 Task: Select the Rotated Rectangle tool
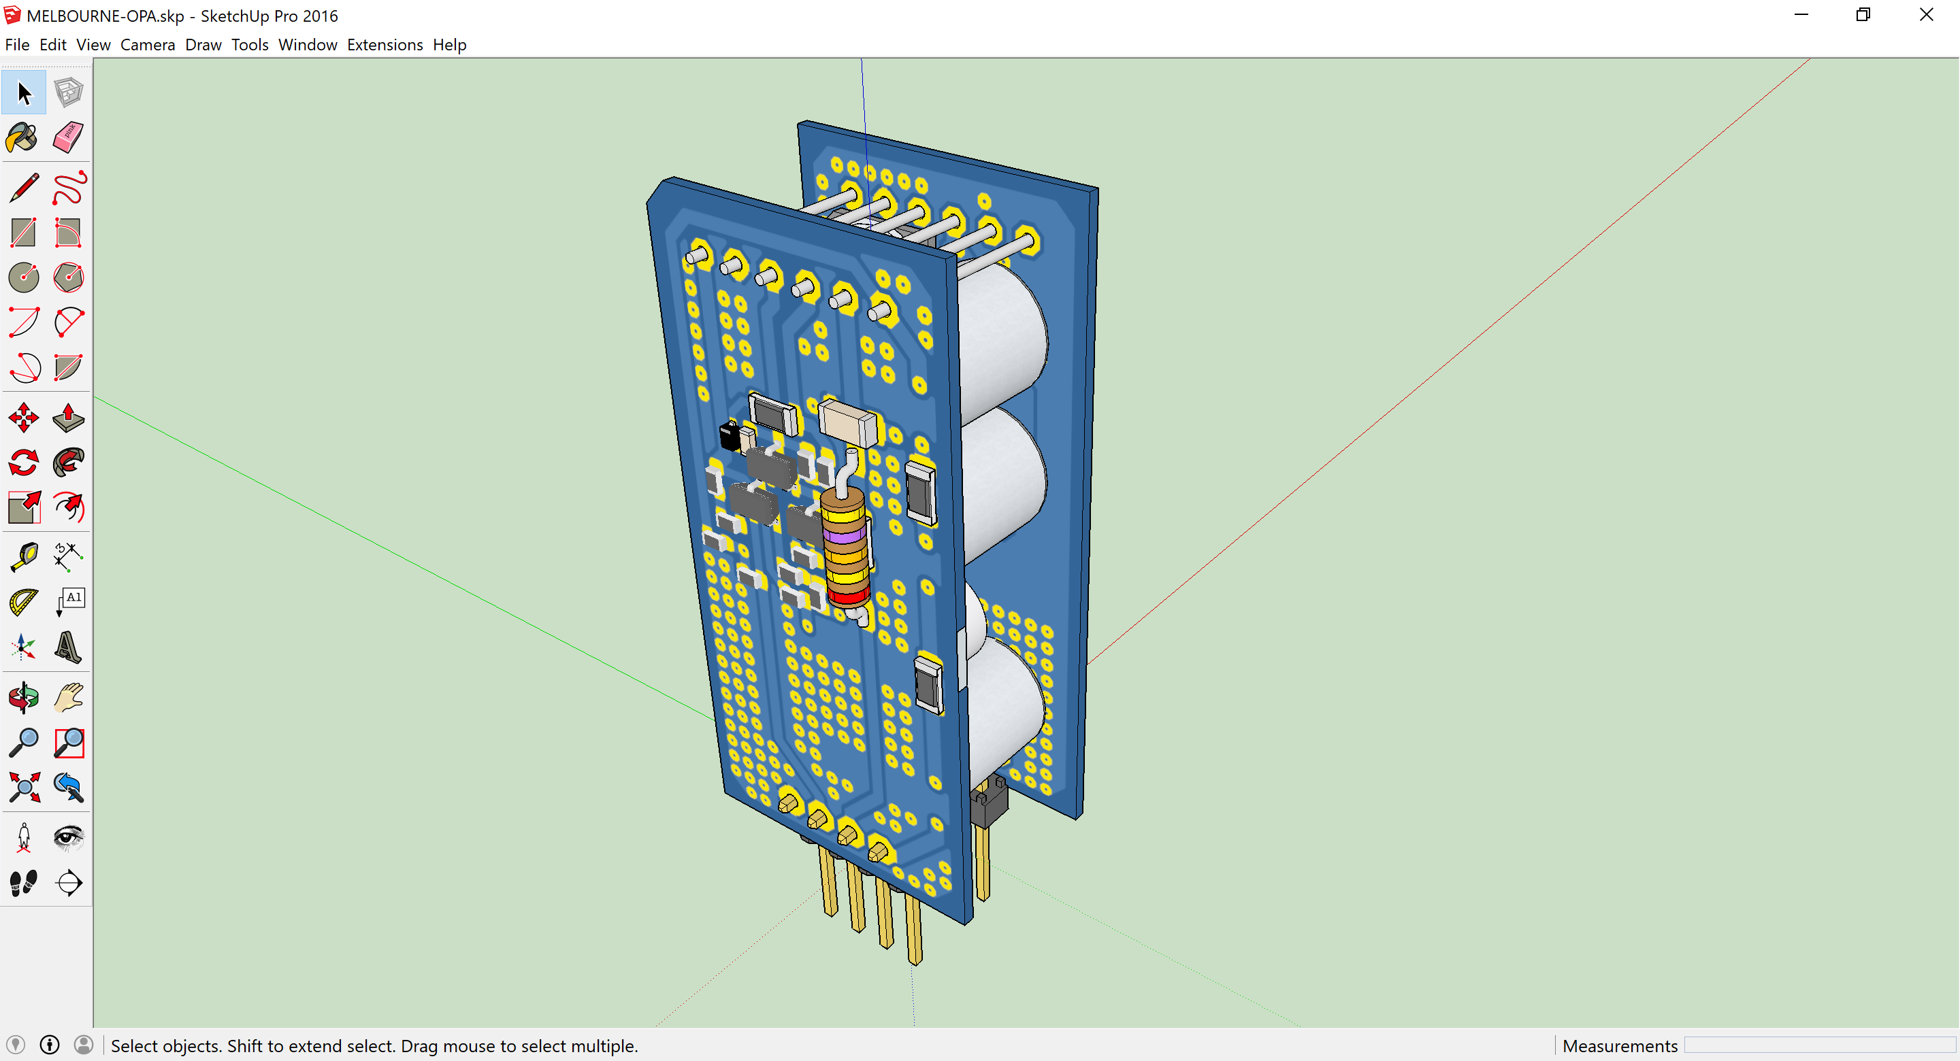(69, 233)
